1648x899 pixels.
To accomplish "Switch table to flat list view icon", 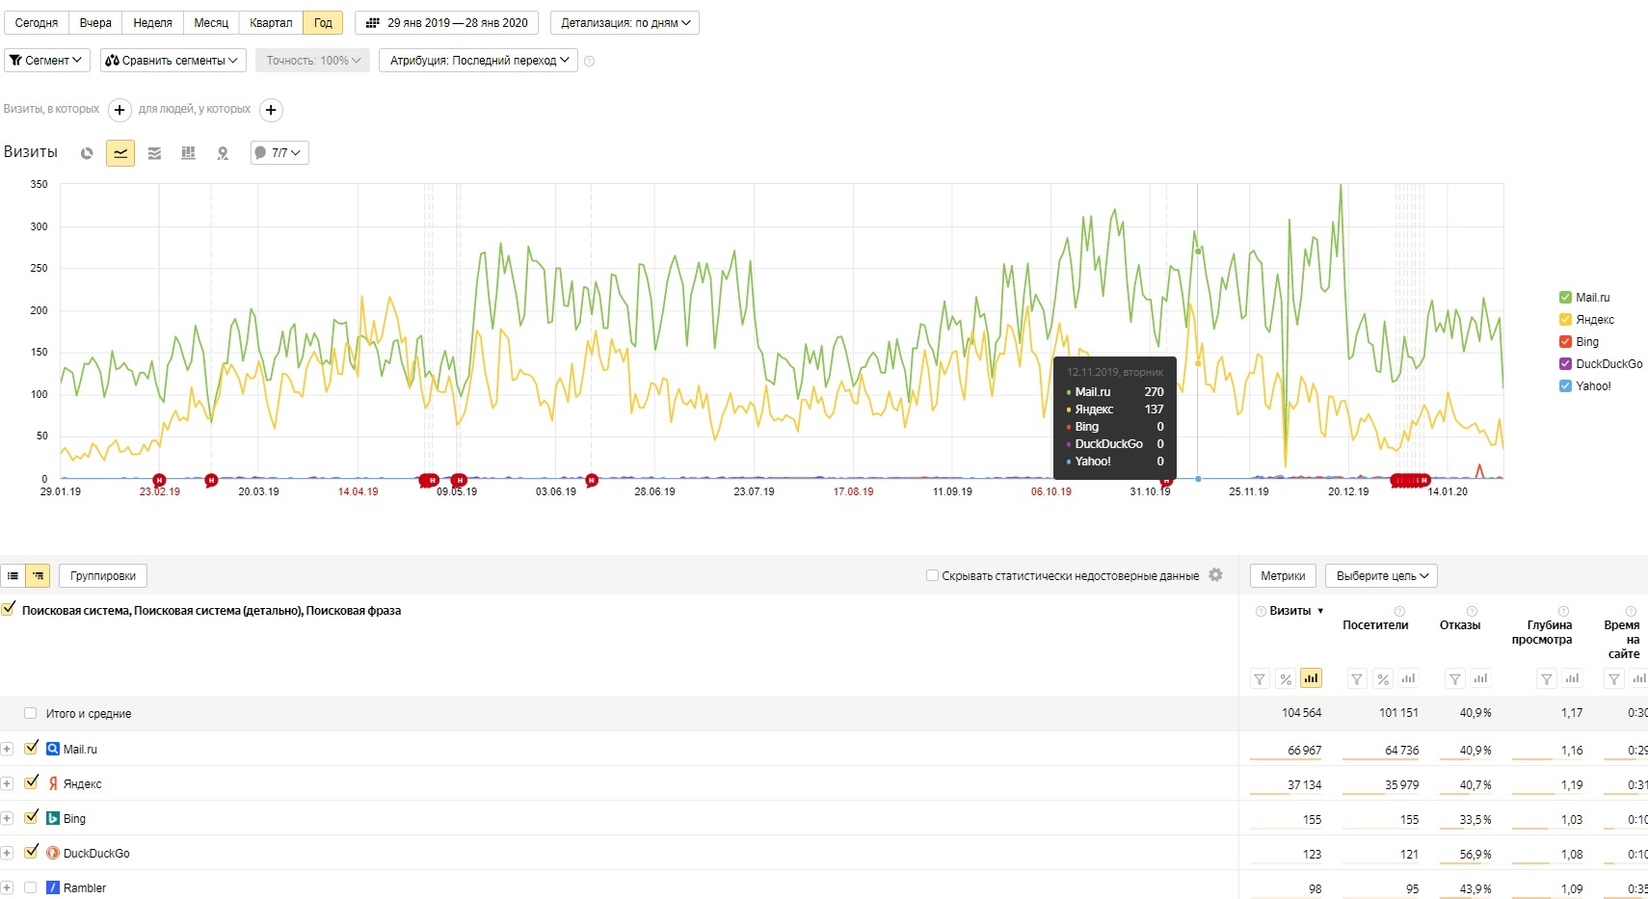I will [x=13, y=576].
